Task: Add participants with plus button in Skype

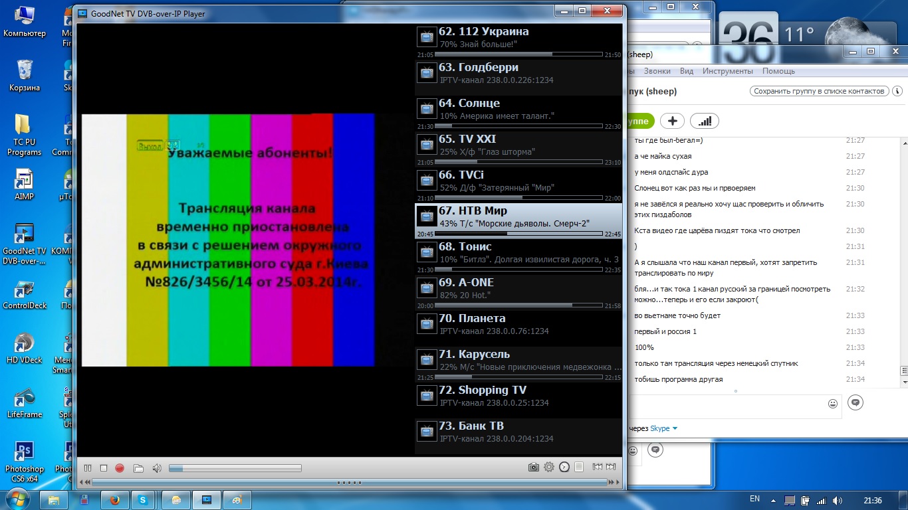Action: point(672,121)
